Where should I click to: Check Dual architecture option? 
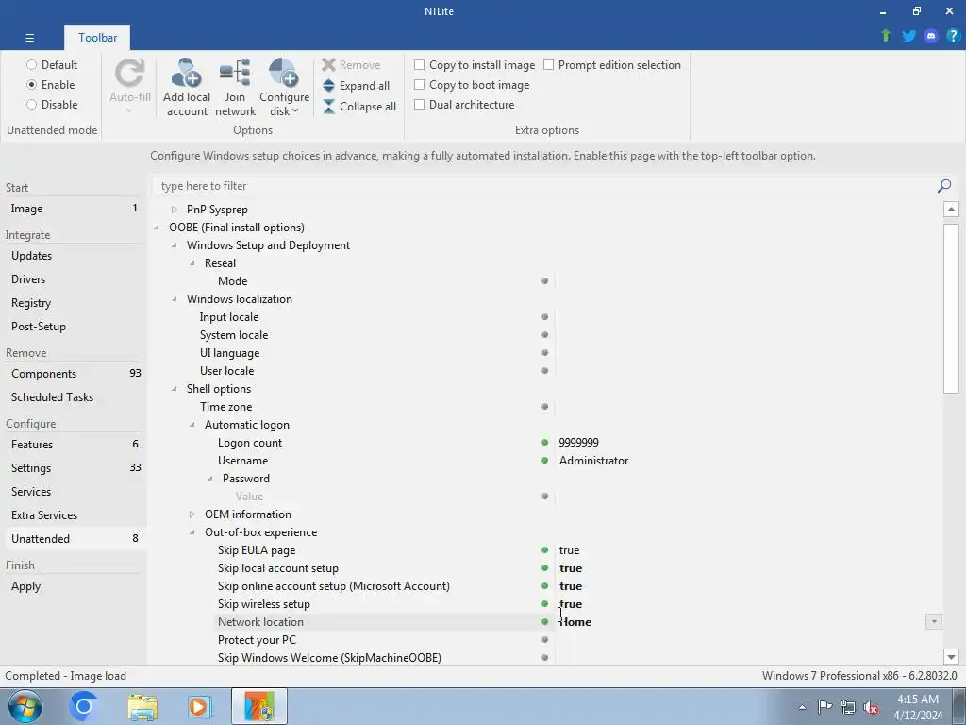point(420,104)
